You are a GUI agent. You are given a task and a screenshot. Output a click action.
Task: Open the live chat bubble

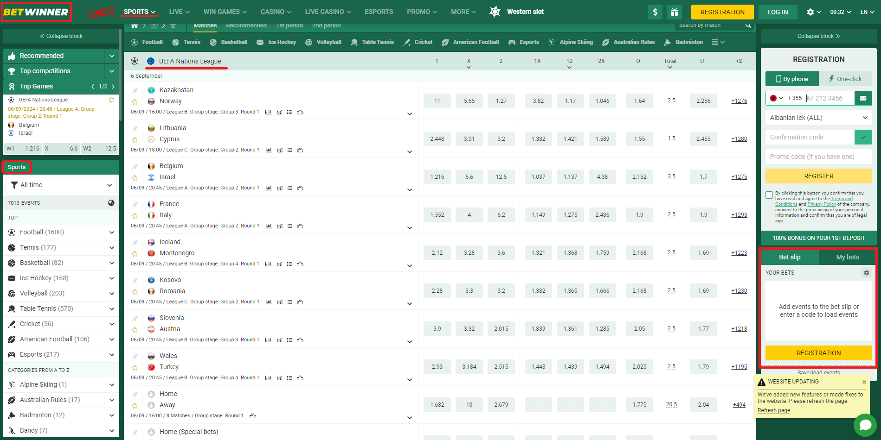tap(865, 425)
